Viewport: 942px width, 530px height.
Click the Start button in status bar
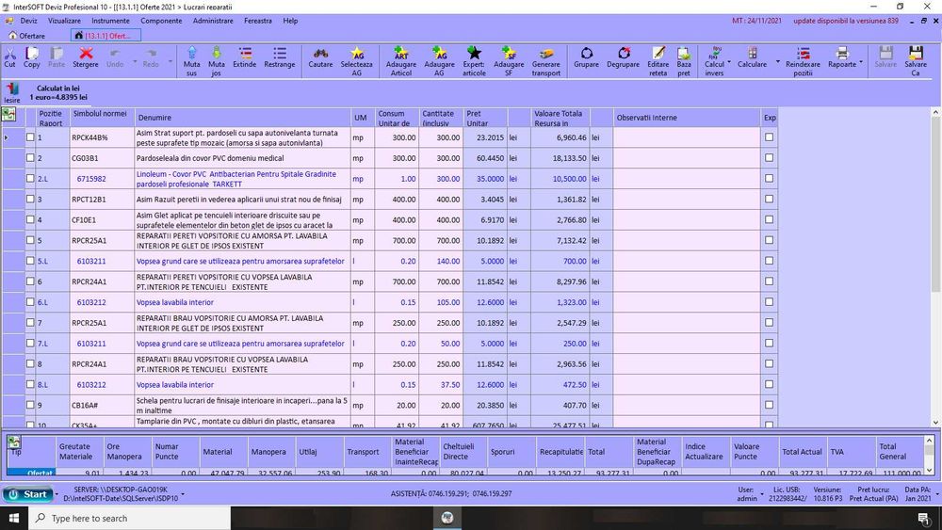click(28, 493)
